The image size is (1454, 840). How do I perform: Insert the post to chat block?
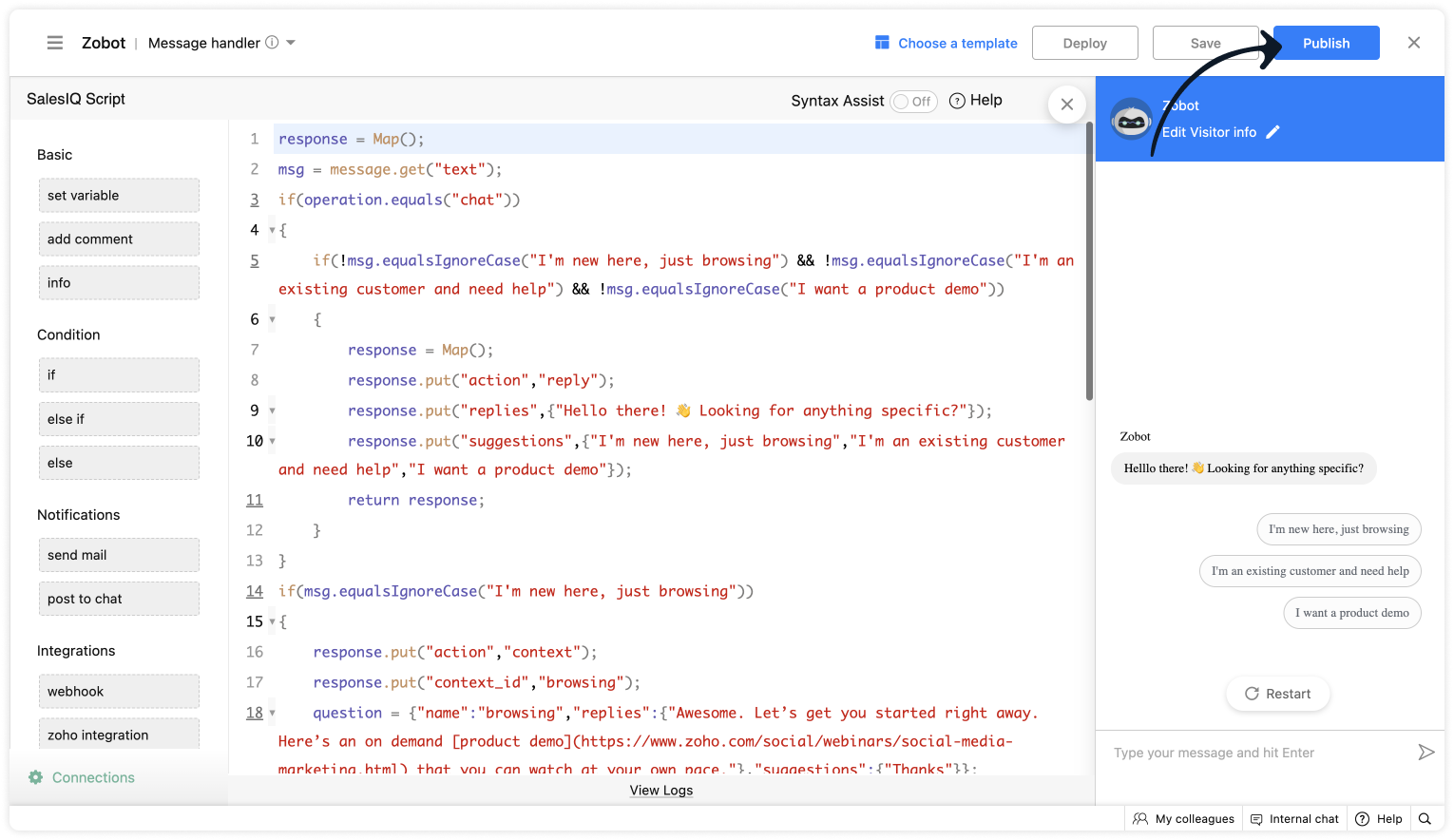(x=119, y=599)
